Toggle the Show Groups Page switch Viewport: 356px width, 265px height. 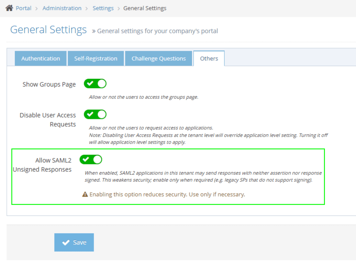95,83
